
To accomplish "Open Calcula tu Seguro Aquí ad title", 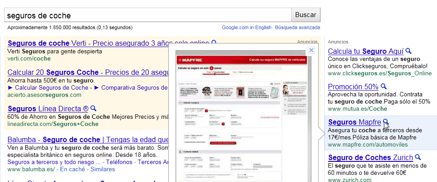I will click(x=365, y=51).
